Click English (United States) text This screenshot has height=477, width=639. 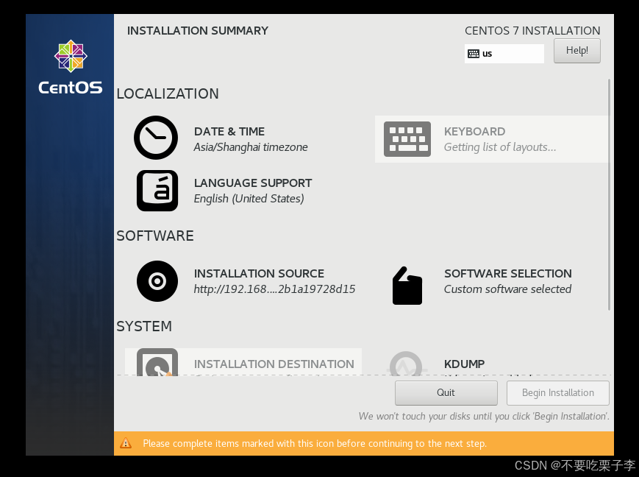coord(249,198)
